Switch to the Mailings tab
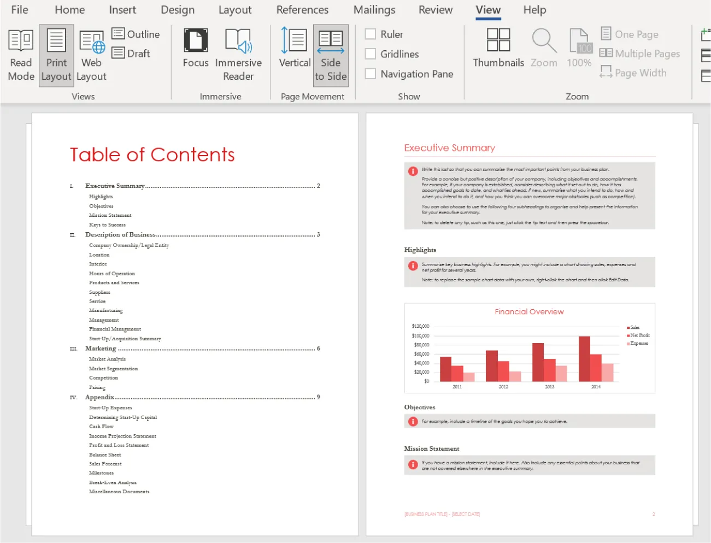 [x=374, y=10]
